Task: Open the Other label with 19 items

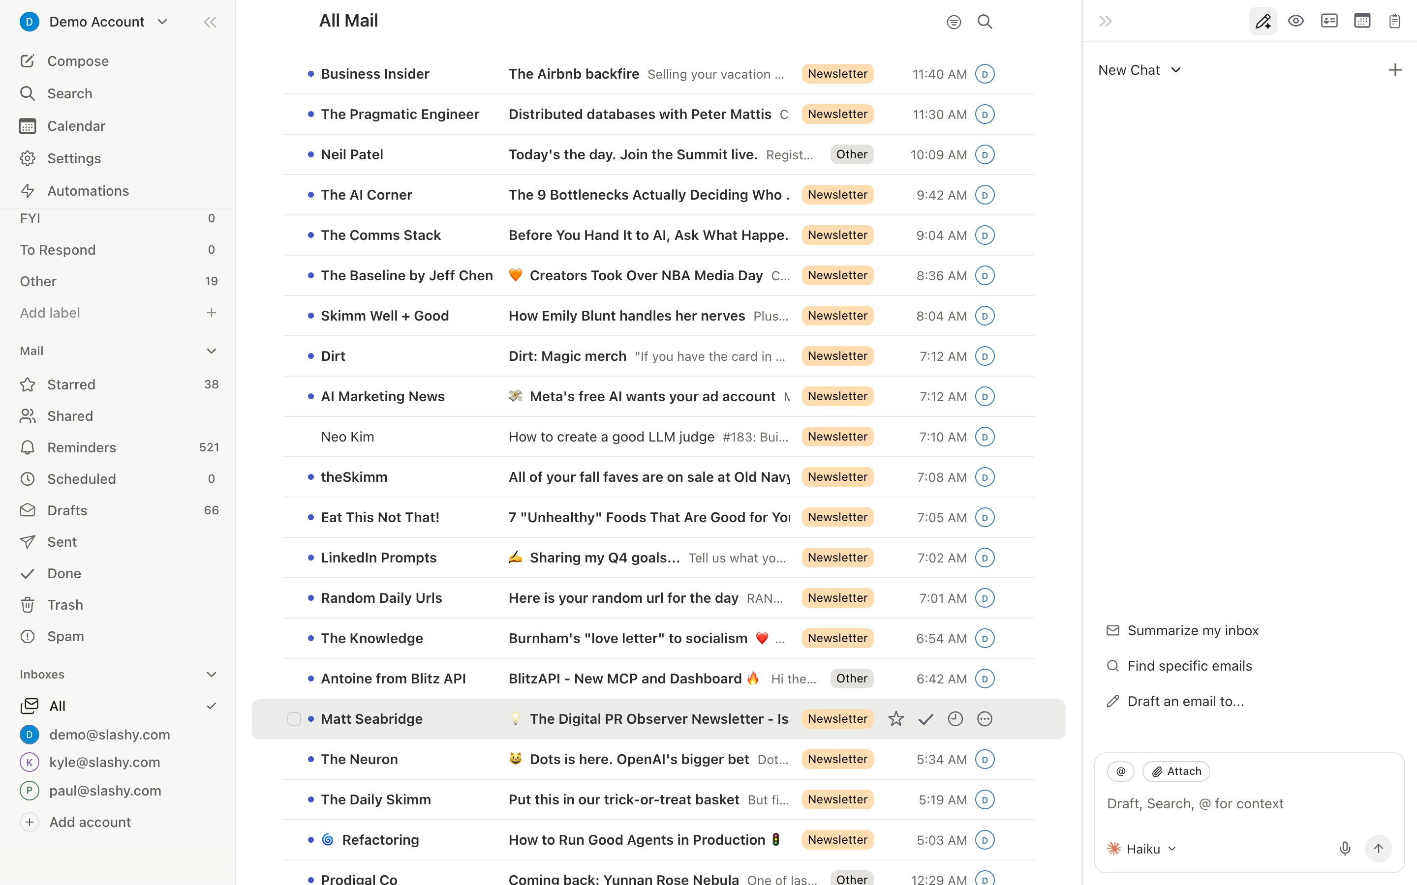Action: [x=117, y=282]
